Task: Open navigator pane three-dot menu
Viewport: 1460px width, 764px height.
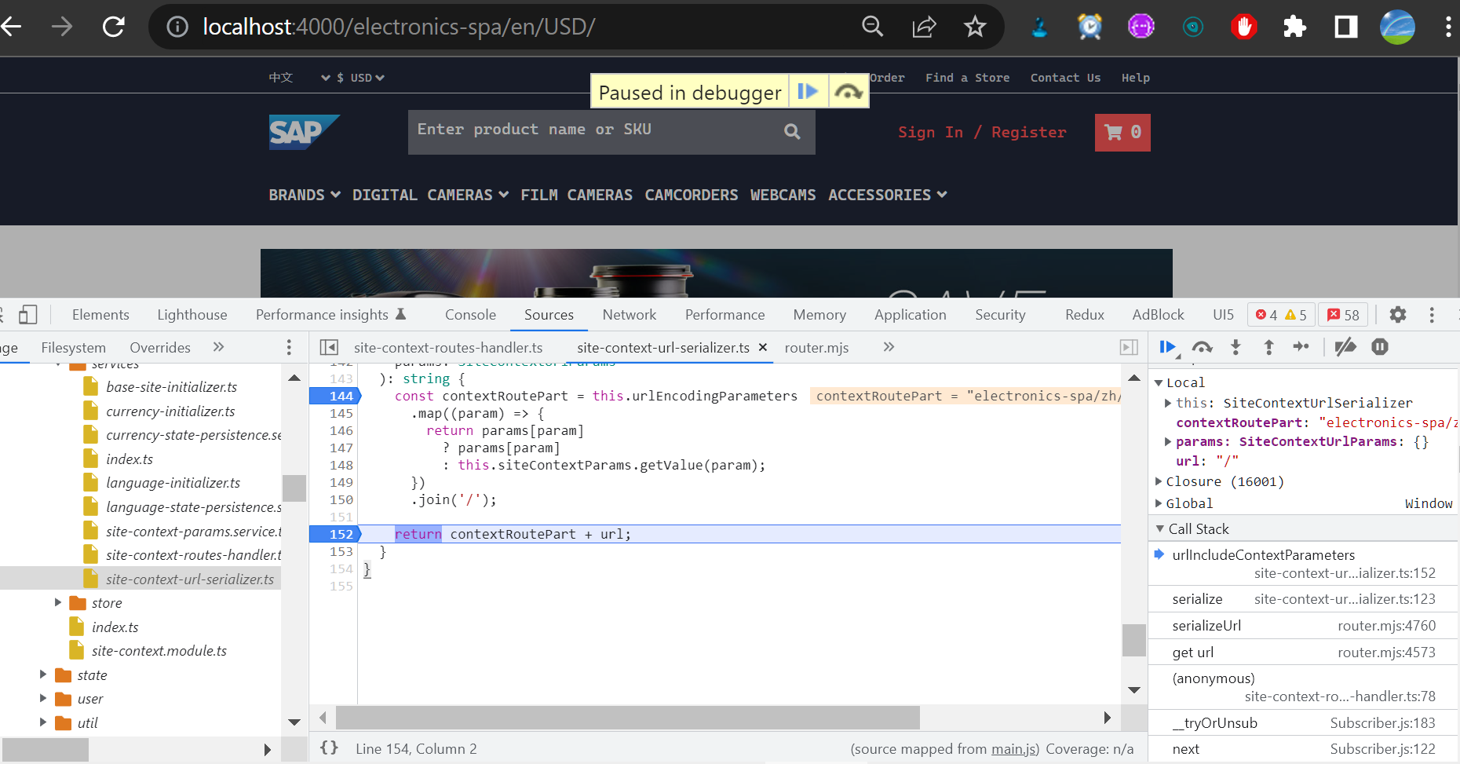Action: (x=289, y=347)
